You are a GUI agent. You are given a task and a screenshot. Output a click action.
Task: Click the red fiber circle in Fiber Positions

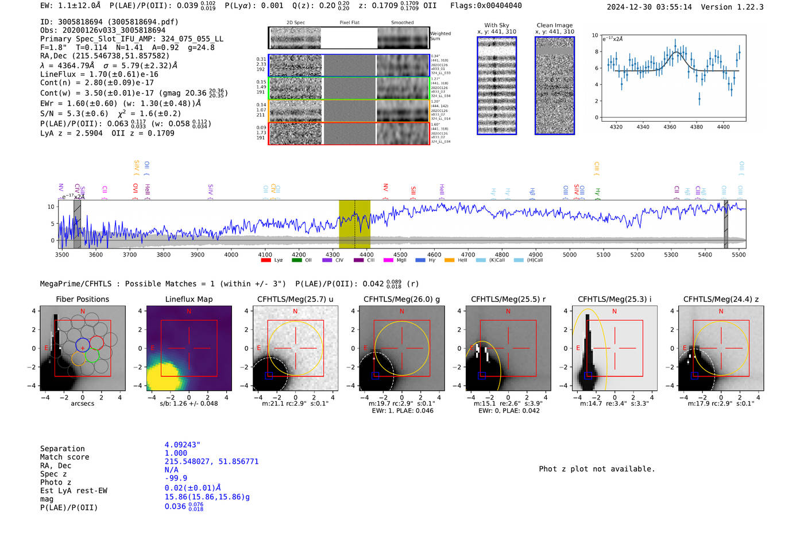tap(96, 343)
